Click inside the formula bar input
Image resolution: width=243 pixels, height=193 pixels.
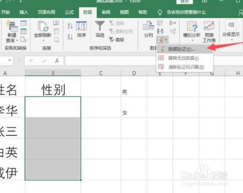tap(110, 61)
